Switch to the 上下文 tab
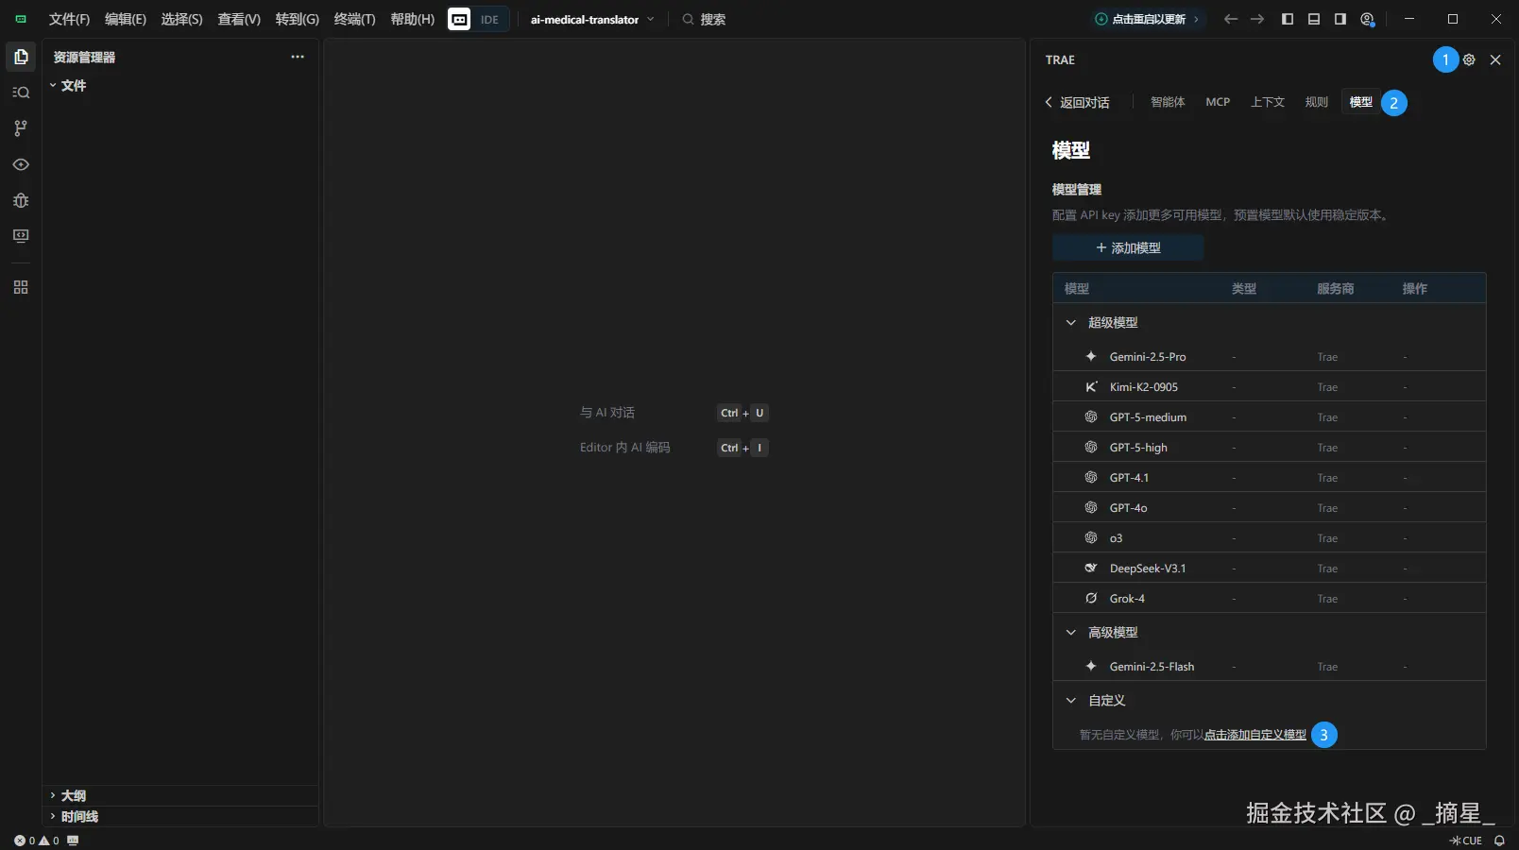Image resolution: width=1519 pixels, height=850 pixels. coord(1268,102)
